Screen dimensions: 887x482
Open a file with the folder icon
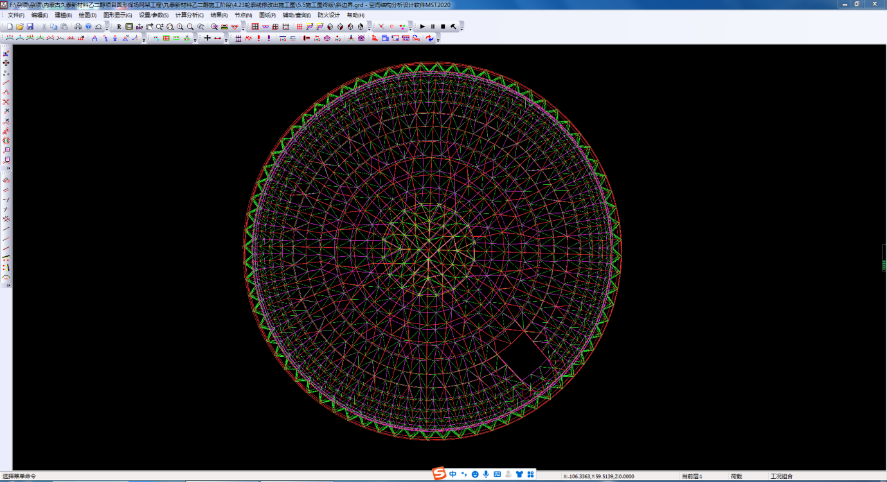pyautogui.click(x=20, y=27)
